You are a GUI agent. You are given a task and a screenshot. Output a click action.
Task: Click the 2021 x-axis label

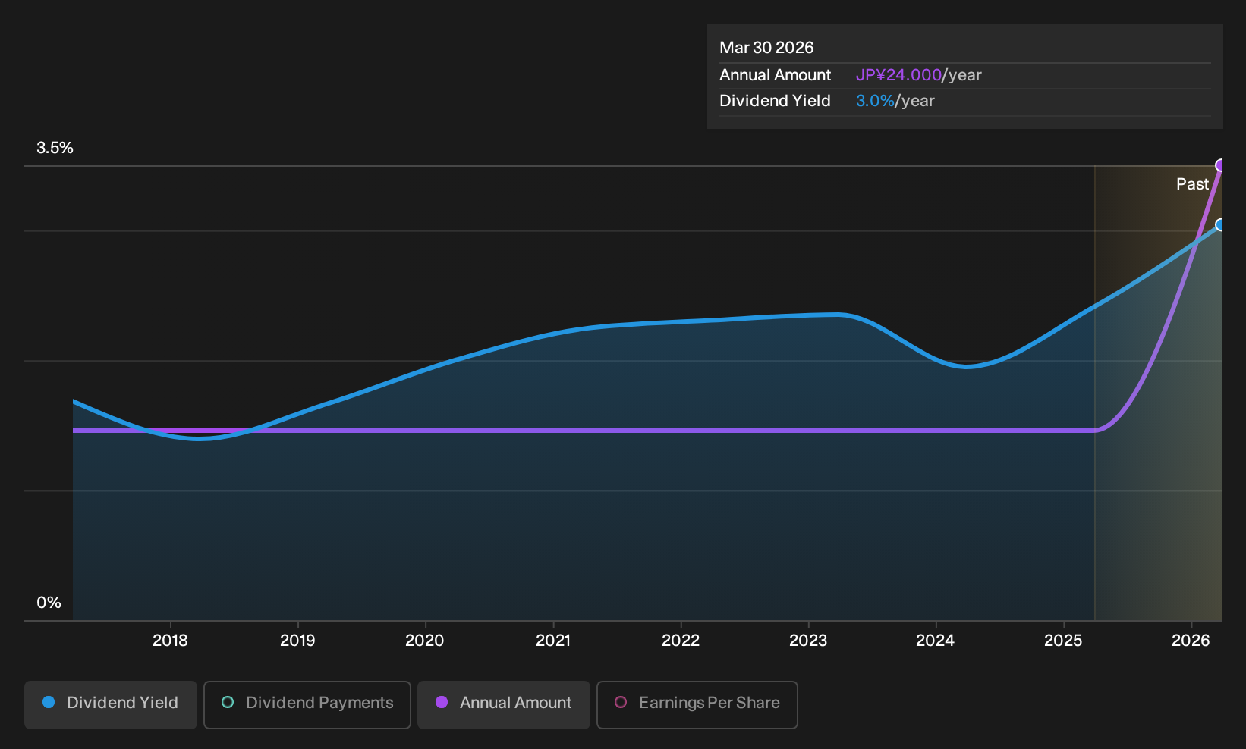tap(553, 641)
